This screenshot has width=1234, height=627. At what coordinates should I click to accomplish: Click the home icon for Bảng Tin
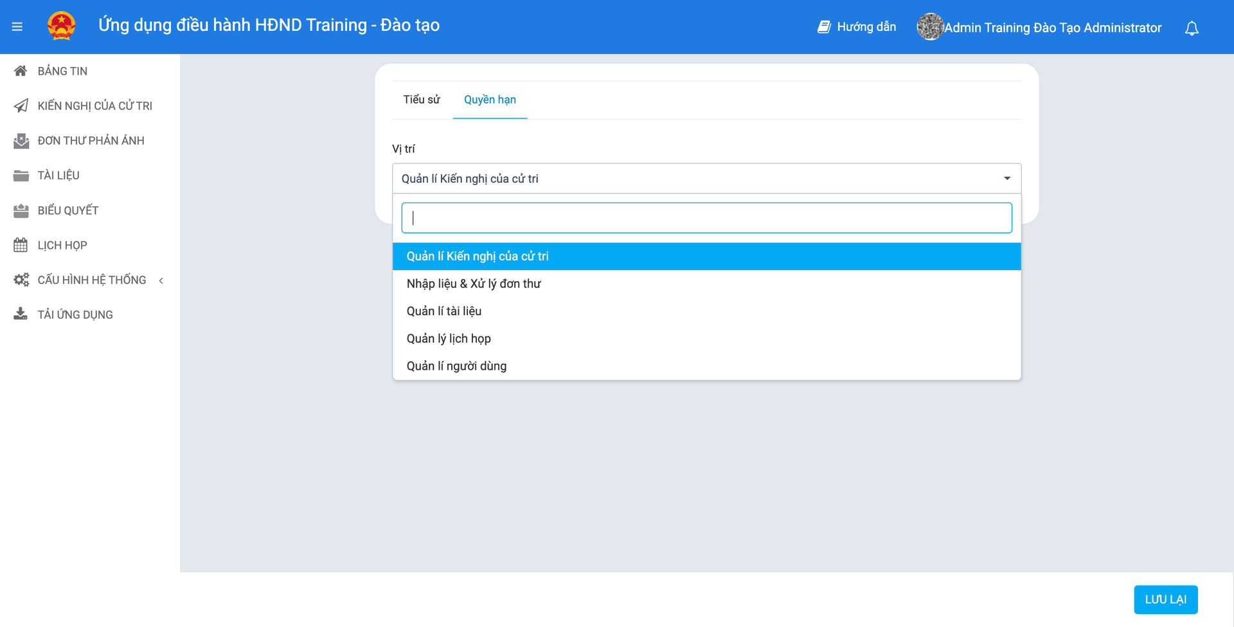point(21,71)
